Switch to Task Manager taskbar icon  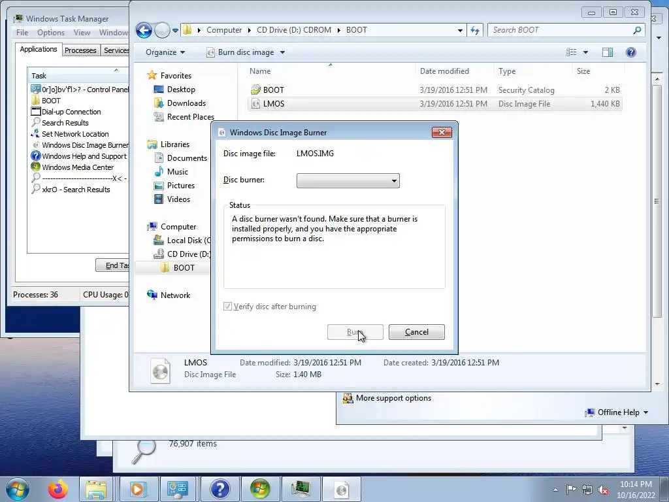(301, 489)
